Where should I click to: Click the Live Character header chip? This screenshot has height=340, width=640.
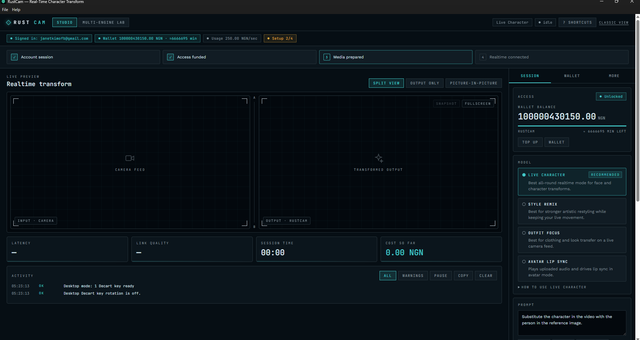tap(512, 22)
